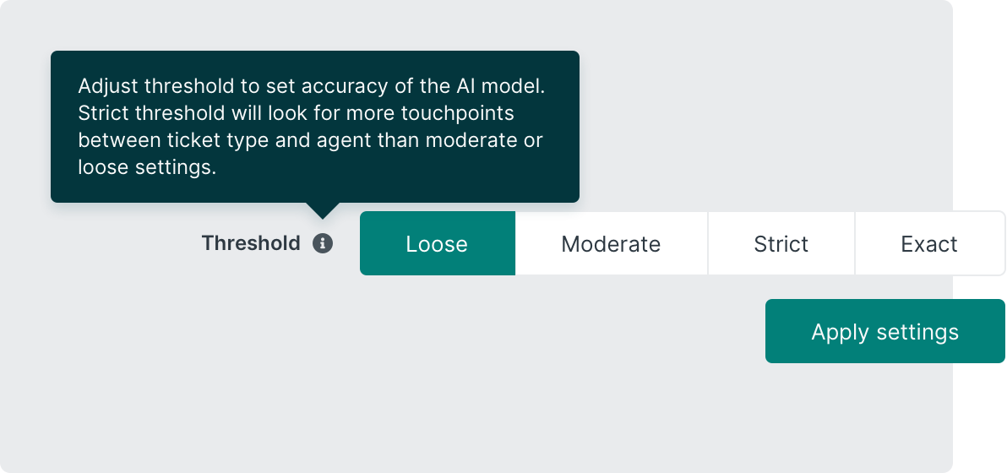The image size is (1007, 473).
Task: Switch threshold to Moderate
Action: tap(611, 243)
